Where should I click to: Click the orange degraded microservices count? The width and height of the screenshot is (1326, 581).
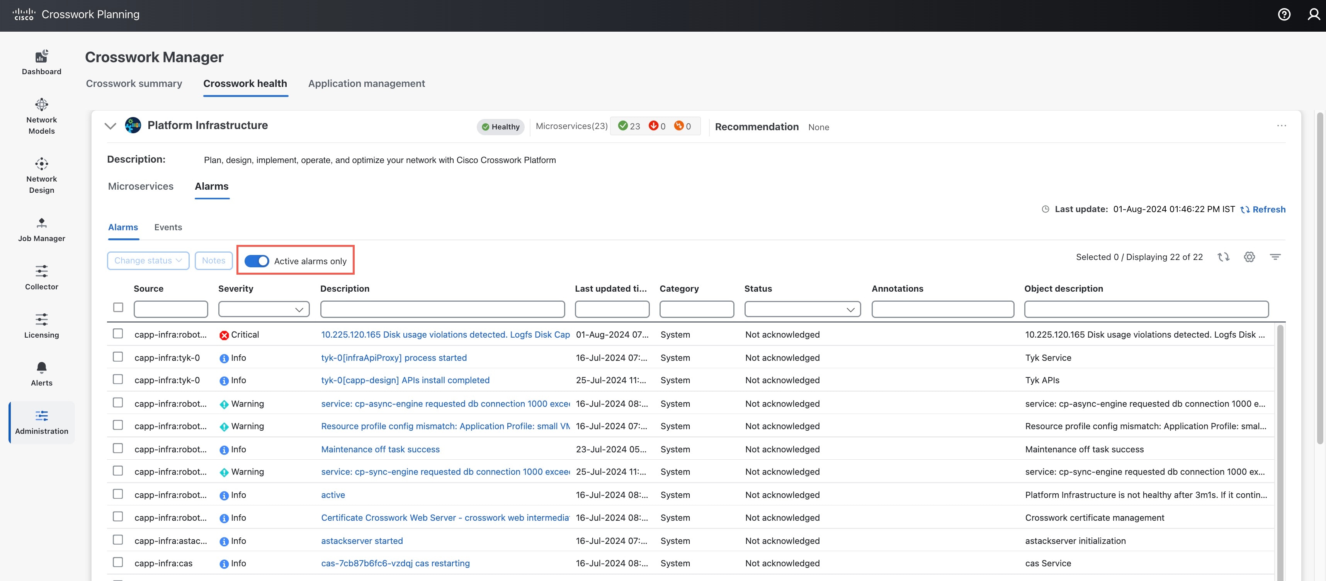coord(683,126)
